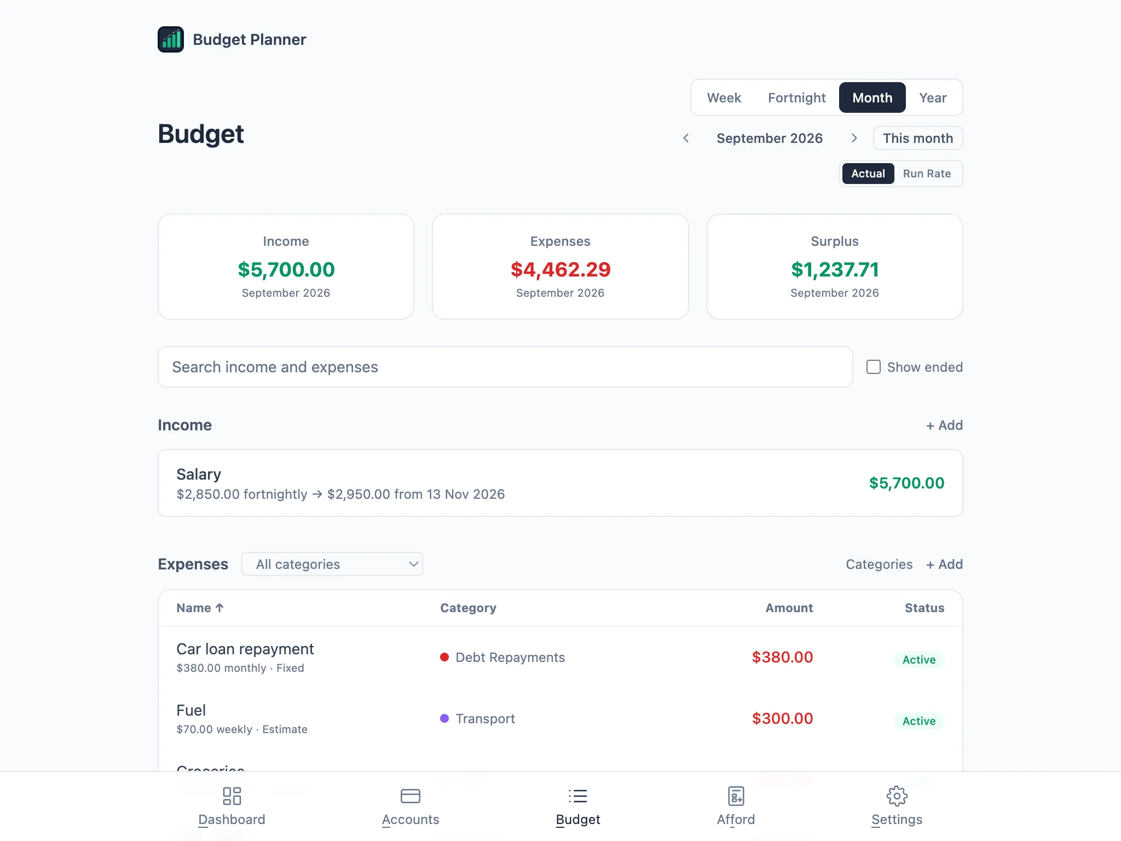Go to next month with right chevron
The width and height of the screenshot is (1121, 841).
coord(854,138)
